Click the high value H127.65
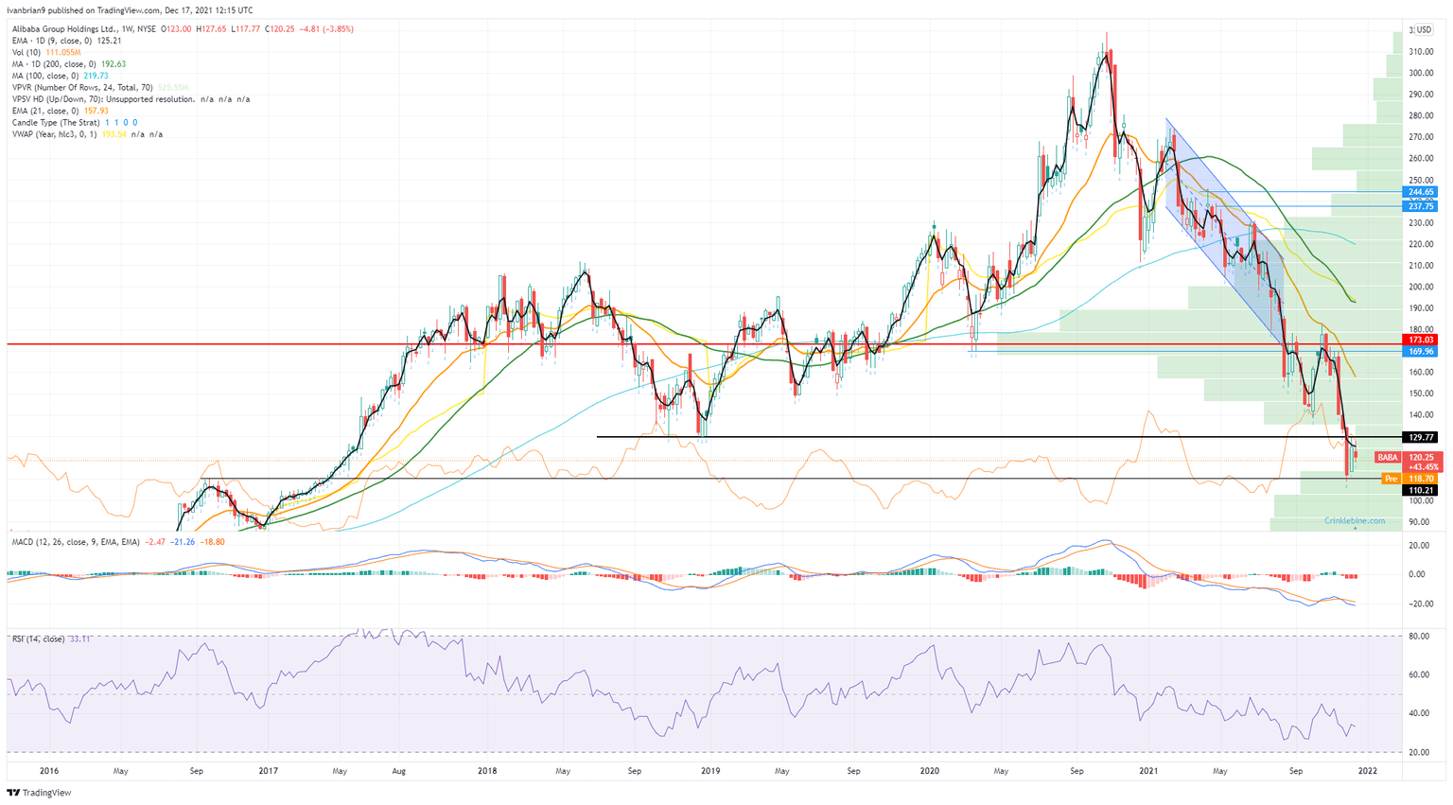This screenshot has width=1453, height=805. click(211, 29)
